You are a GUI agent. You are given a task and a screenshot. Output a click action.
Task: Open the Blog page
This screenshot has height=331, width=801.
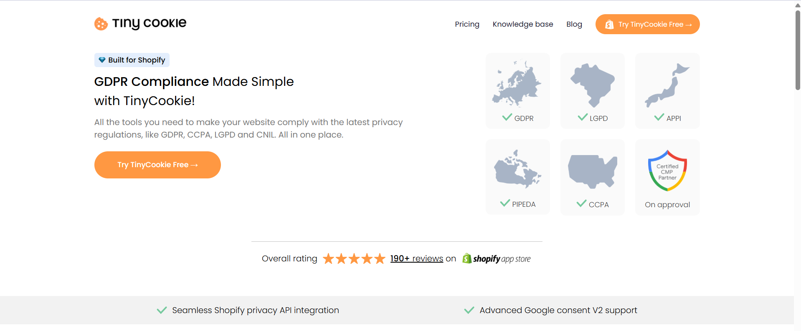[x=574, y=24]
